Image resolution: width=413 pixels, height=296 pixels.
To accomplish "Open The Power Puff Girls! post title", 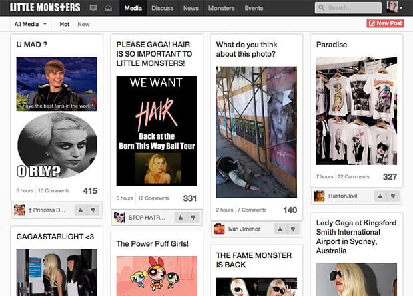I will pos(153,244).
